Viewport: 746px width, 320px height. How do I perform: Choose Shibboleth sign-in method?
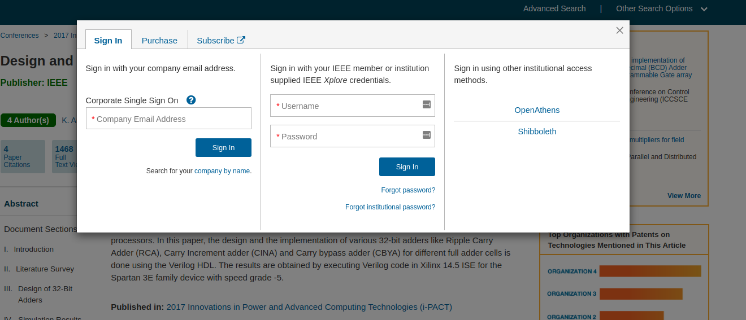click(537, 131)
